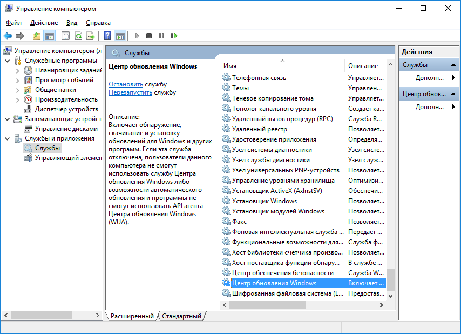Start the service with the play icon

tap(137, 36)
